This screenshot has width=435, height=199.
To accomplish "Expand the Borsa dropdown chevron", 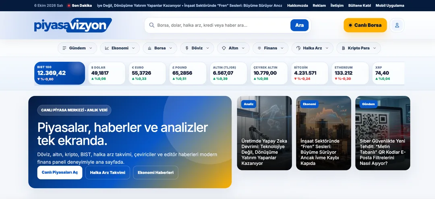I will pos(170,48).
